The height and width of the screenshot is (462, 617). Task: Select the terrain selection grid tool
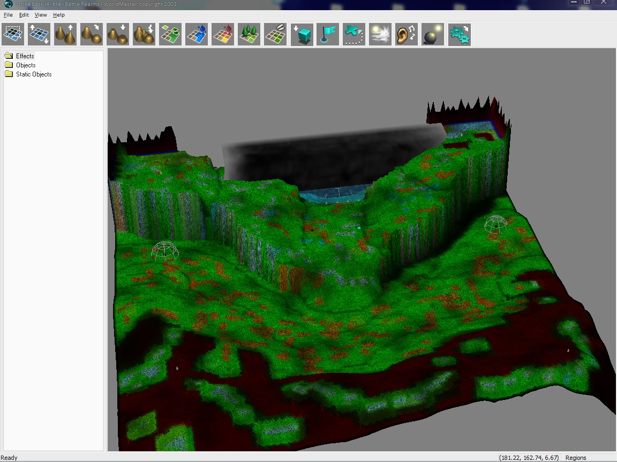[13, 34]
